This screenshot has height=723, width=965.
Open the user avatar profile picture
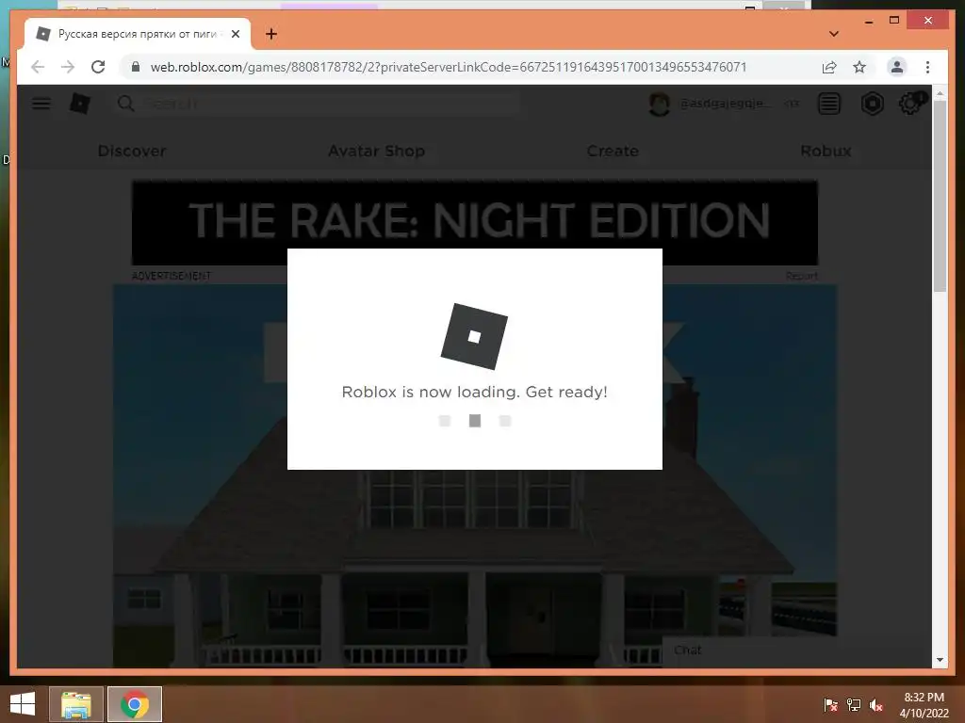click(x=659, y=104)
